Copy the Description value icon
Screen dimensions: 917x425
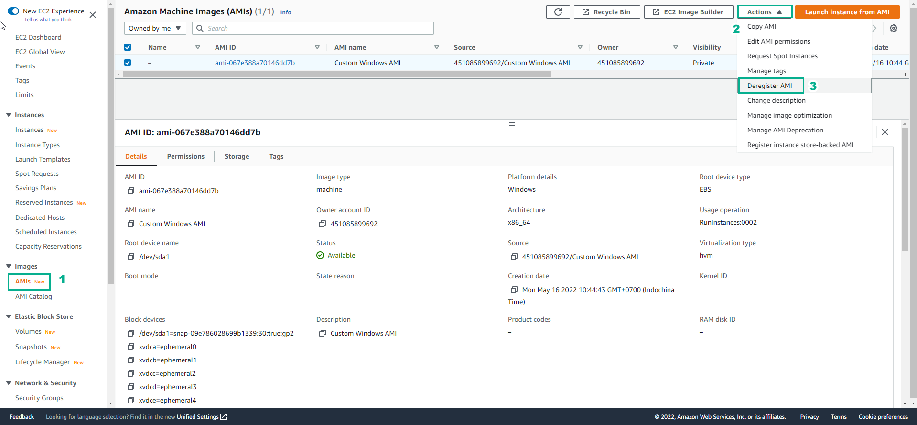point(322,333)
